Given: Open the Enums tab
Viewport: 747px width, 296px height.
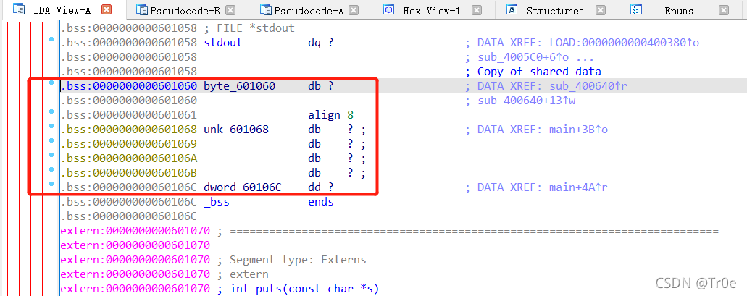Looking at the screenshot, I should pos(679,10).
